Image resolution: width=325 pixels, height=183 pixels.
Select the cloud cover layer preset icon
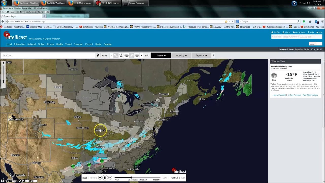tap(126, 55)
